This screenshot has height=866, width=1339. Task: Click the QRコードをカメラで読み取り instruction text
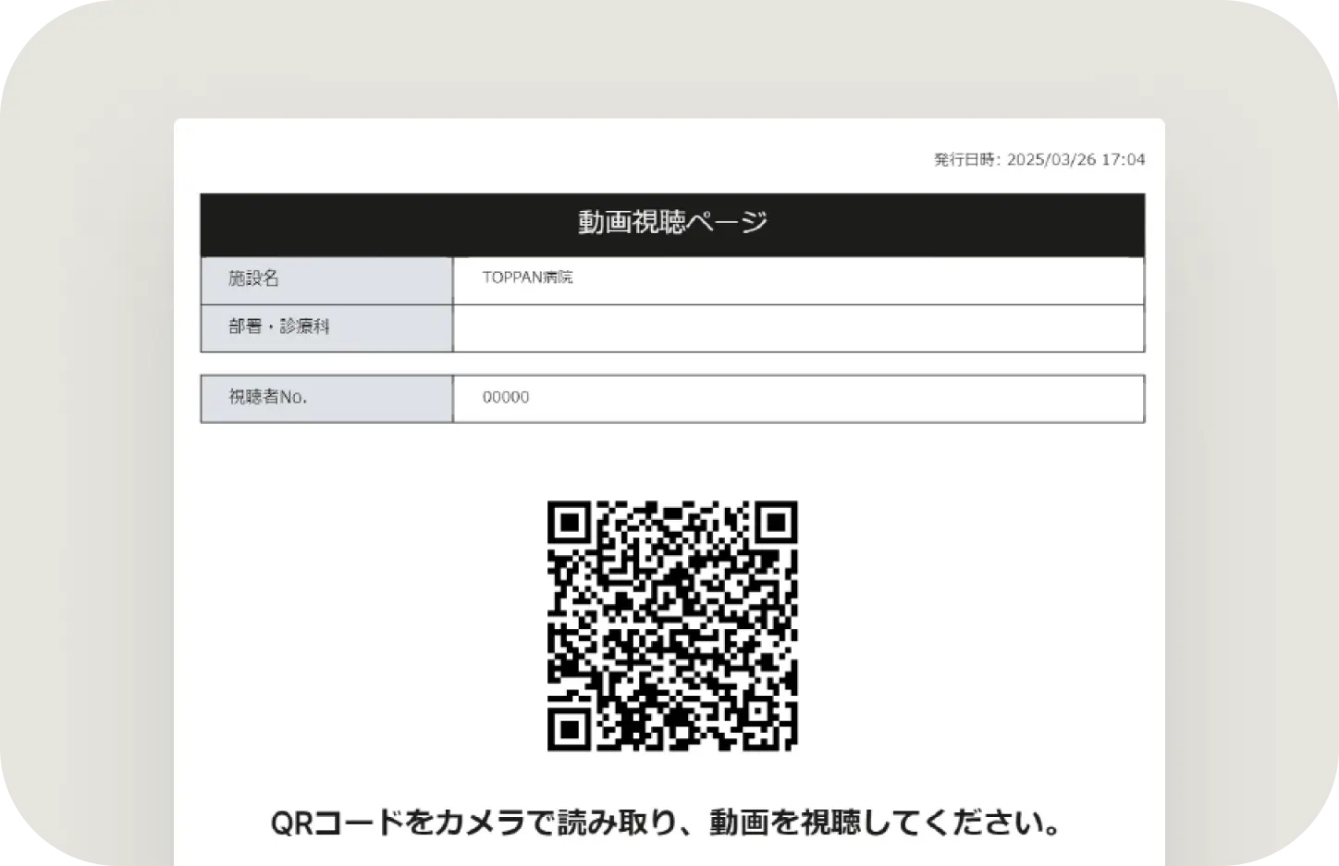coord(665,823)
